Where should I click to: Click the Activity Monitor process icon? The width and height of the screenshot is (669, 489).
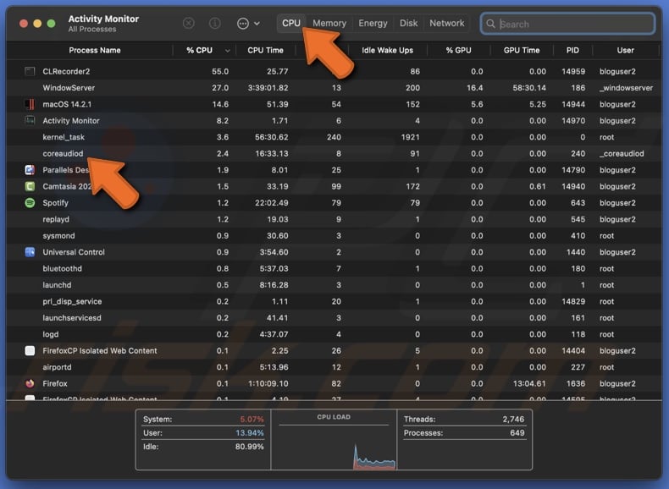(30, 121)
